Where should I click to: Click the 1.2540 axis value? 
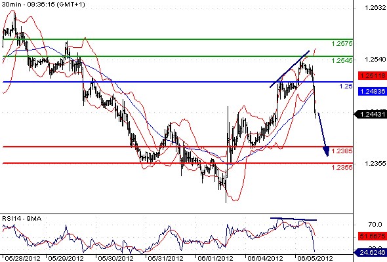click(x=375, y=59)
